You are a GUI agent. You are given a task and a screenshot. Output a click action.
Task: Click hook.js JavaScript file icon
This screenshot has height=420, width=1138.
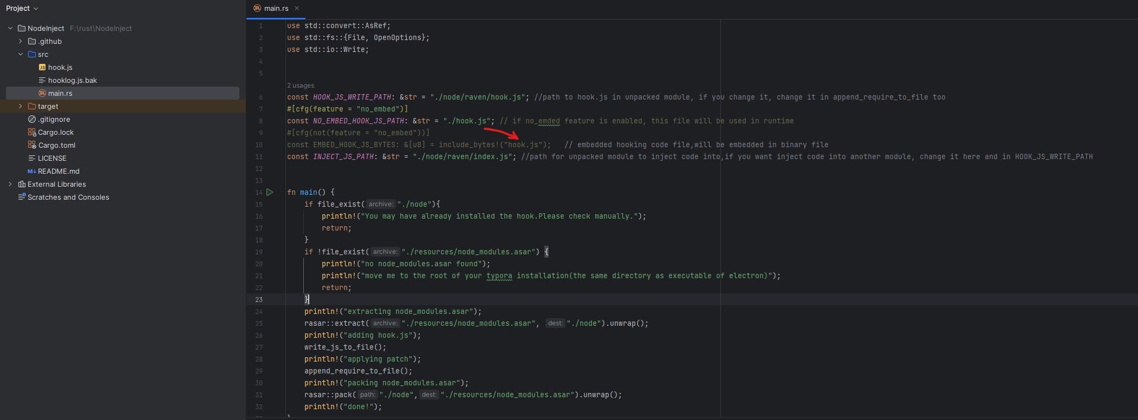point(42,67)
